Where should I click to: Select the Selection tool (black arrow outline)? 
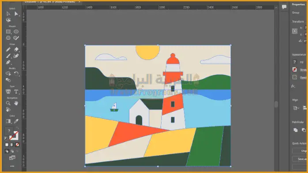pyautogui.click(x=8, y=14)
